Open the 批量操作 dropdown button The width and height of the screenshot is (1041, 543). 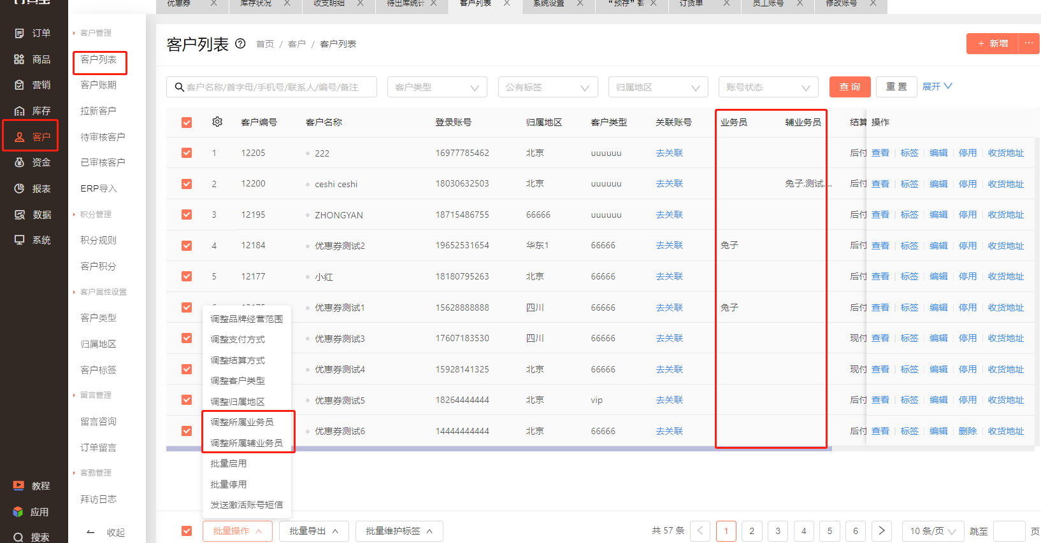click(x=238, y=531)
